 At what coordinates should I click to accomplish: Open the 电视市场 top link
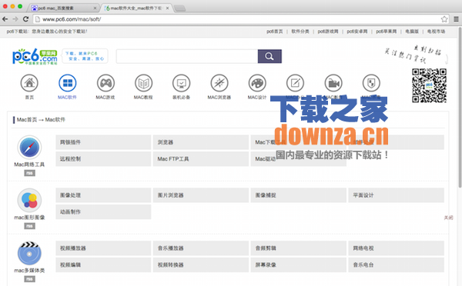point(436,32)
